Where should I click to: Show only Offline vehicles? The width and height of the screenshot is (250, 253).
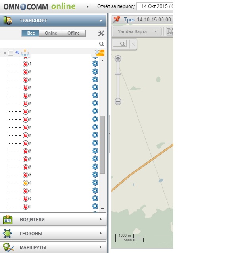[x=73, y=33]
